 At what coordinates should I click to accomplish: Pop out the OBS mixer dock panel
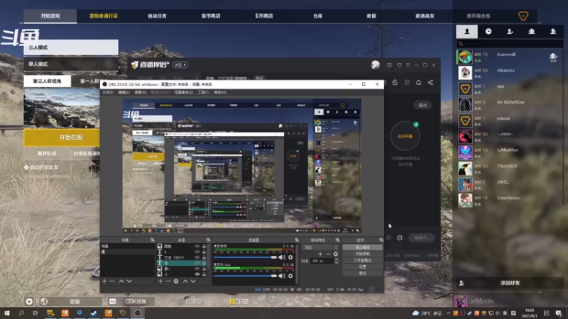(297, 240)
